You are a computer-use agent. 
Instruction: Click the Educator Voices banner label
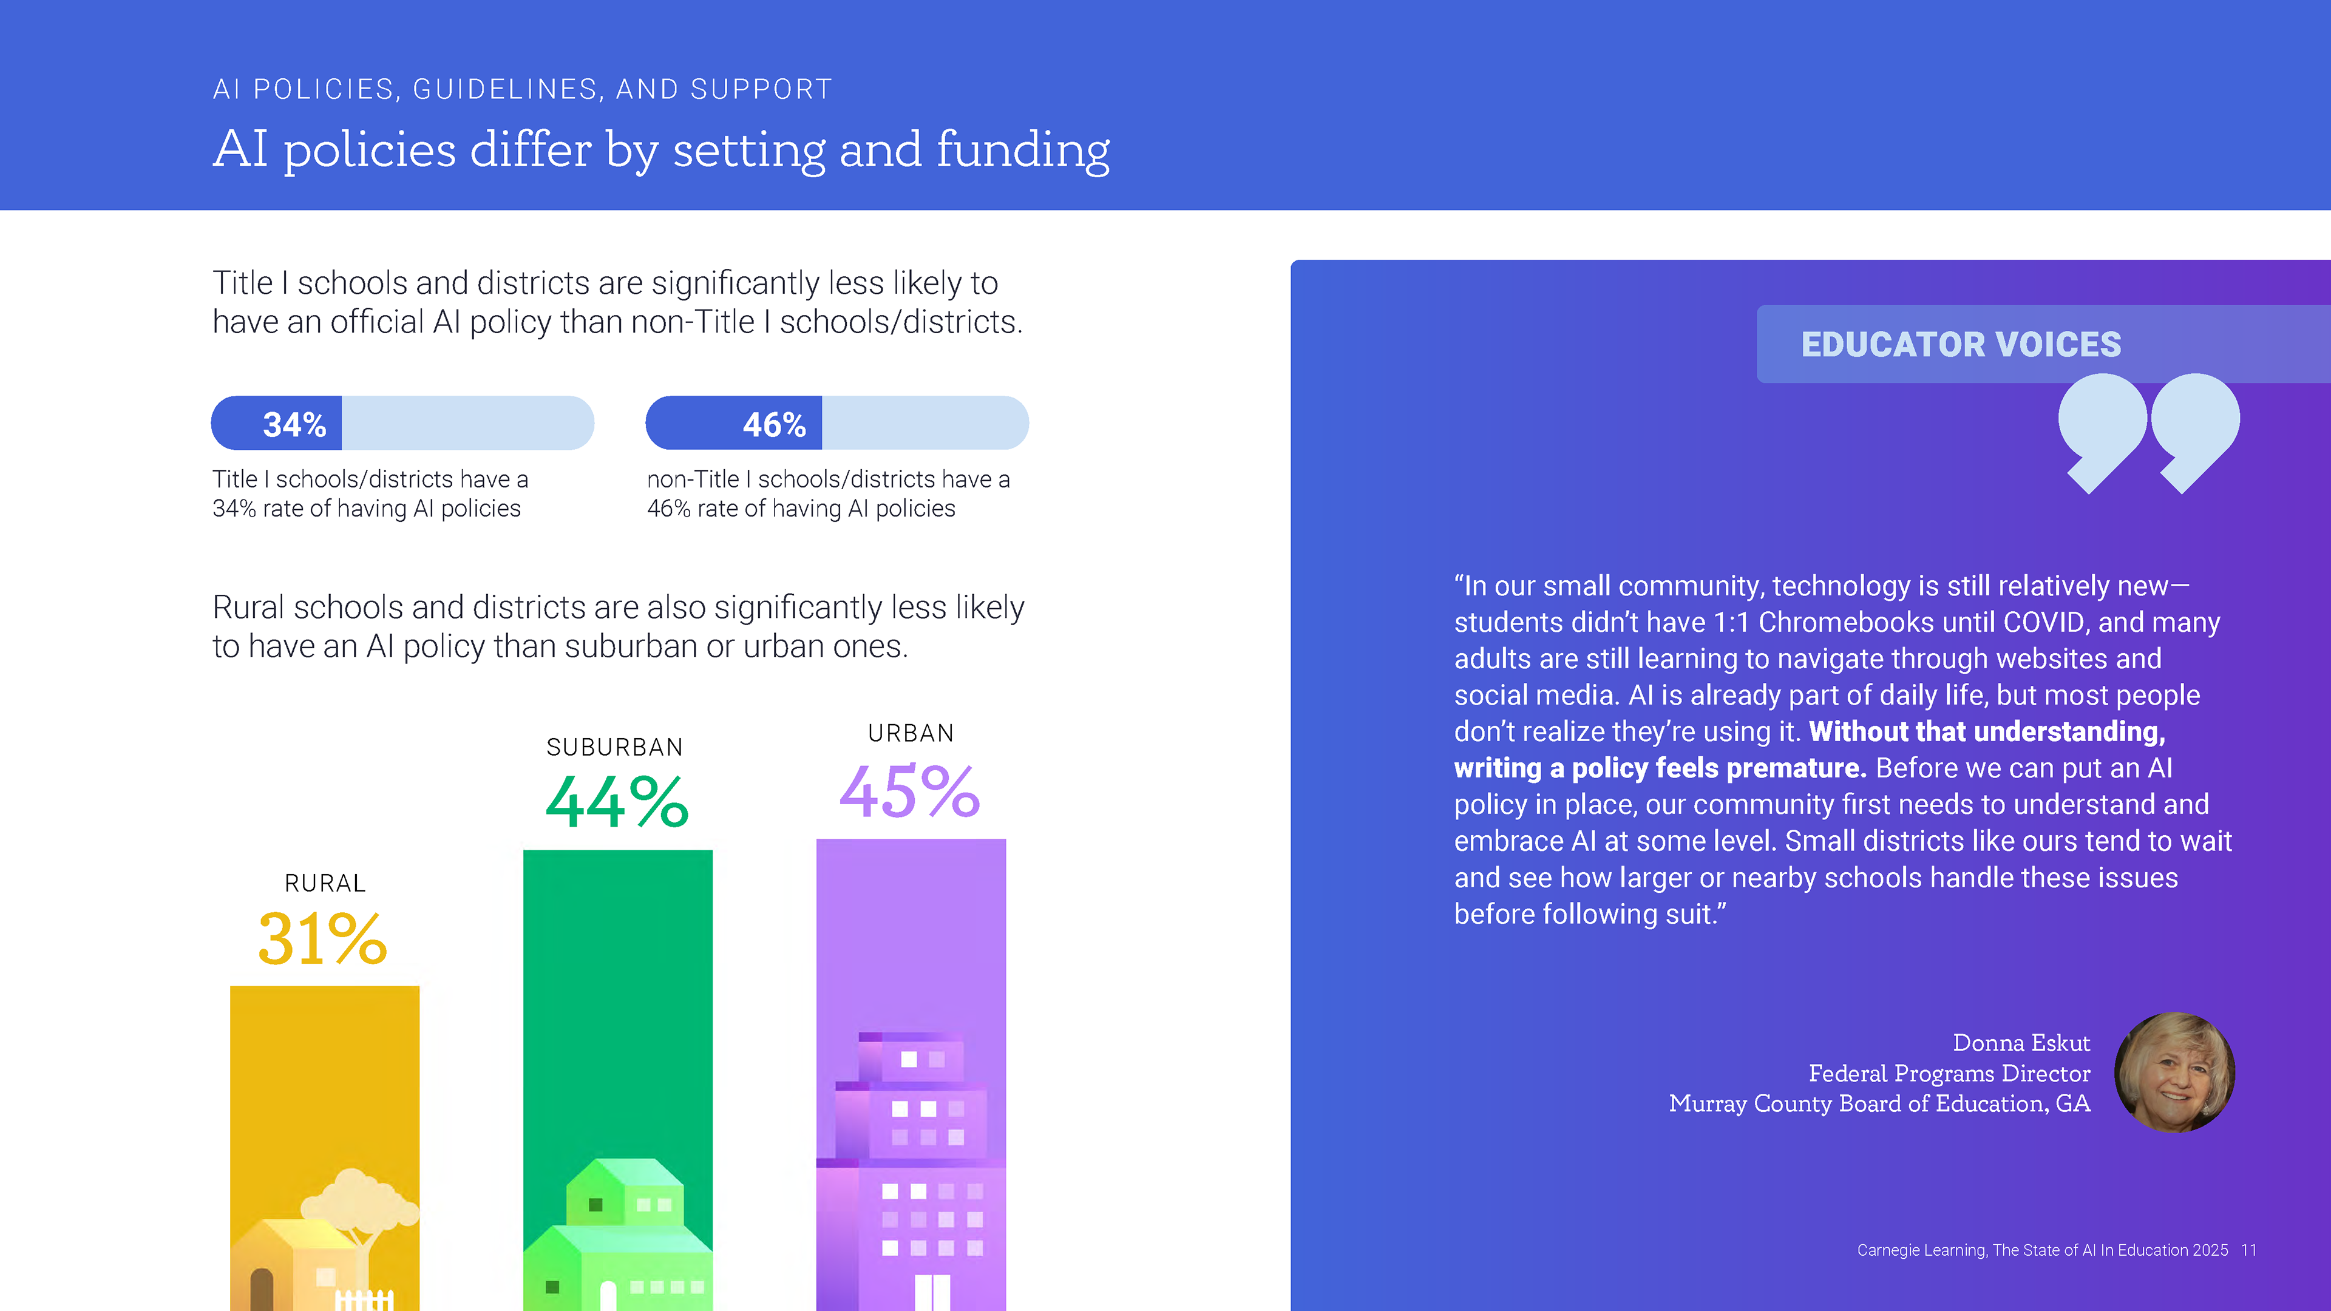(1960, 344)
